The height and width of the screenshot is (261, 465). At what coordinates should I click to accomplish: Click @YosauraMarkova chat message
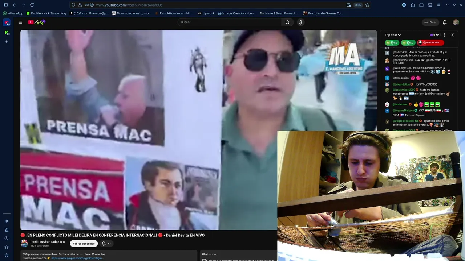418,113
